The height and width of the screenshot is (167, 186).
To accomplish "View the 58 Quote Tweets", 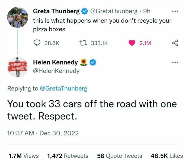I will coord(119,156).
